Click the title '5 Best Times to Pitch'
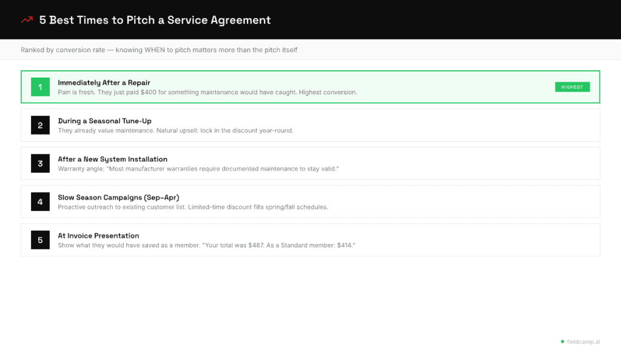Viewport: 621px width, 349px height. [x=155, y=20]
